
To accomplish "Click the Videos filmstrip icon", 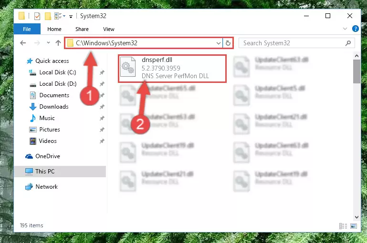I will click(33, 141).
